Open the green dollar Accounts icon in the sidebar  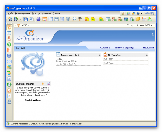pyautogui.click(x=9, y=44)
